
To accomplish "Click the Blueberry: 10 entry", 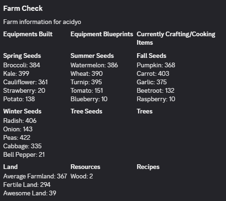I will click(89, 99).
